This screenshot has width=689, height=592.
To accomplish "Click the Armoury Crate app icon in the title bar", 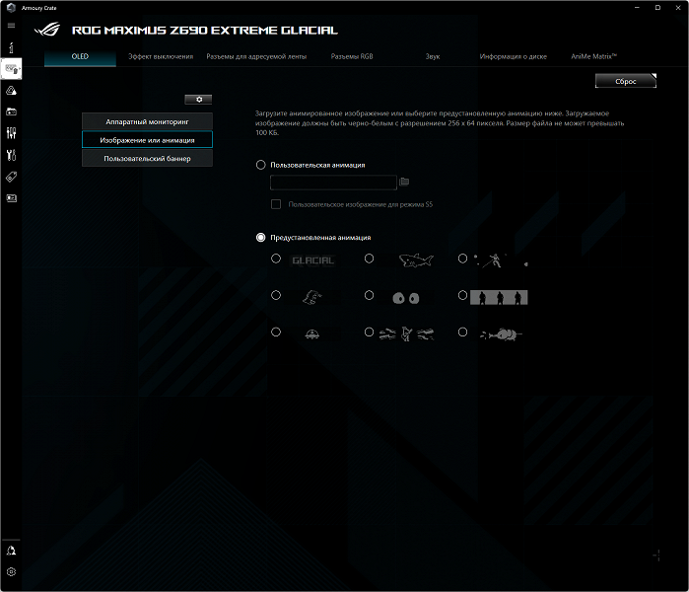I will pos(11,8).
